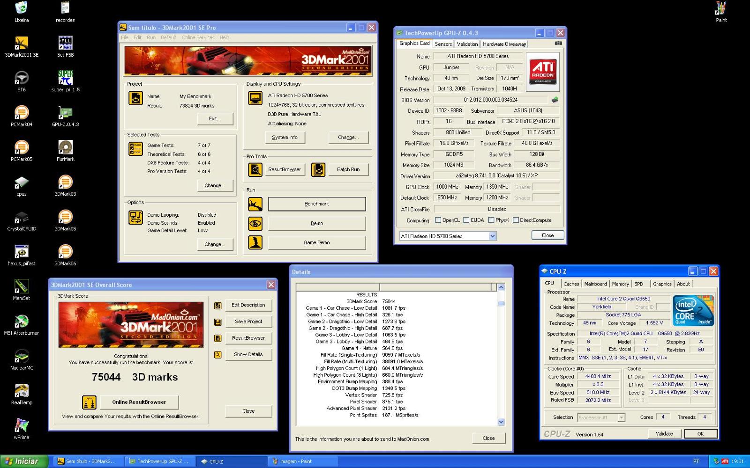Screen dimensions: 750x468
Task: Click the Validate button in CPU-Z
Action: 664,434
